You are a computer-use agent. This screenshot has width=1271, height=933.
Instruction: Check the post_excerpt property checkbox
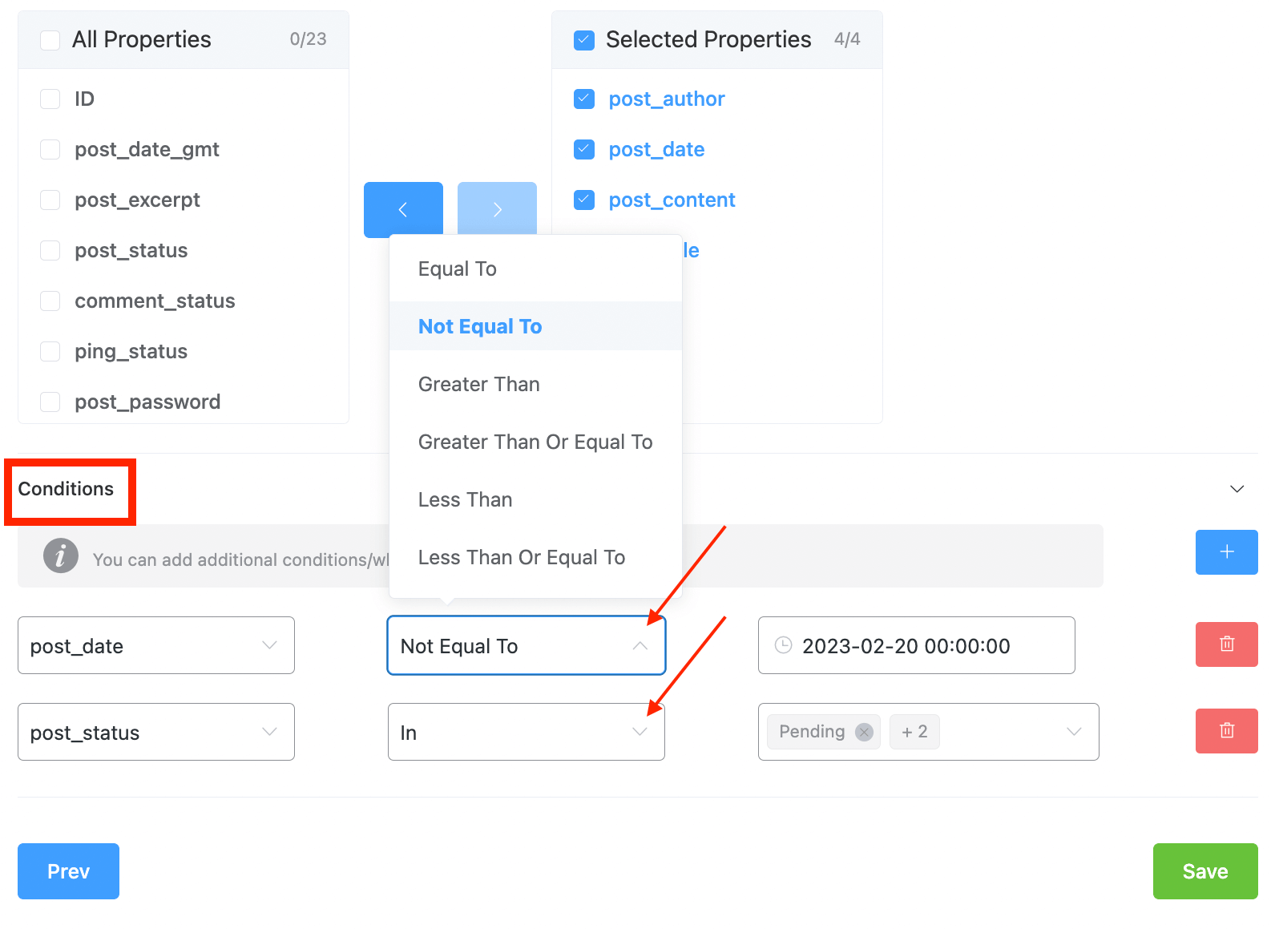[50, 200]
